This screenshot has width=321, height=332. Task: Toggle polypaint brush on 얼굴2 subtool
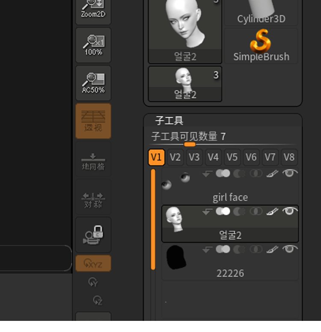point(272,211)
